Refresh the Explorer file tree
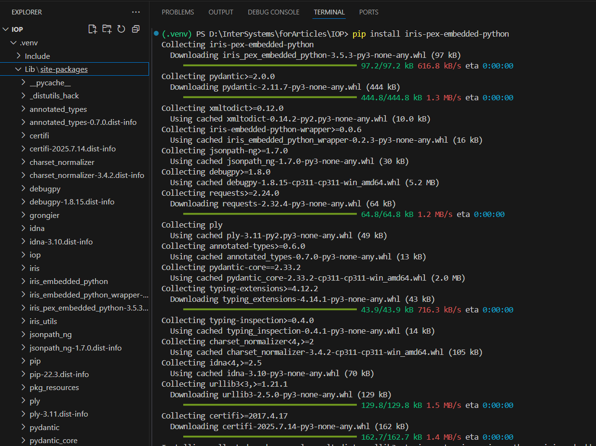596x446 pixels. (x=121, y=29)
